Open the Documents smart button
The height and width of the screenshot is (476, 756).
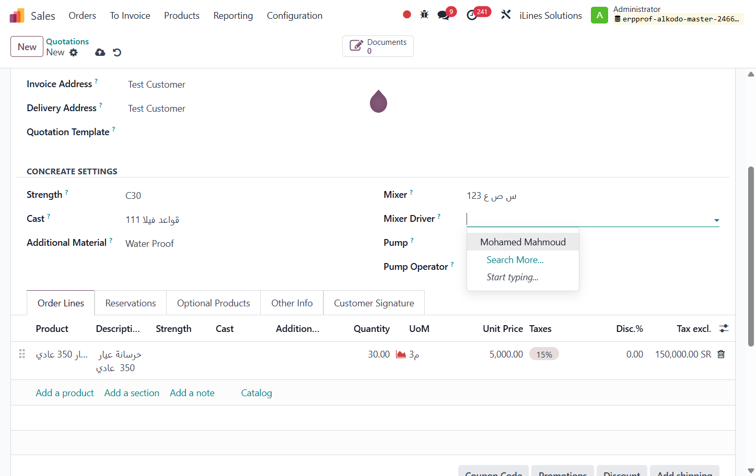pos(378,46)
